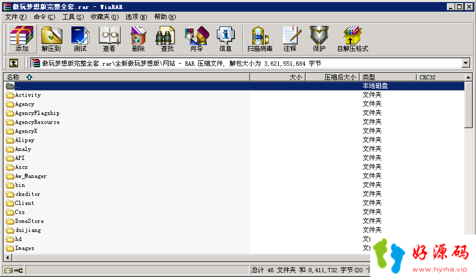Image resolution: width=476 pixels, height=277 pixels.
Task: Click the Add (添加) toolbar icon
Action: (22, 39)
